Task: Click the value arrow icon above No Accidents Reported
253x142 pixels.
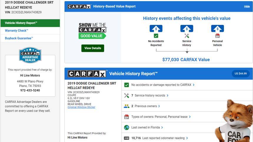Action: pyautogui.click(x=156, y=29)
